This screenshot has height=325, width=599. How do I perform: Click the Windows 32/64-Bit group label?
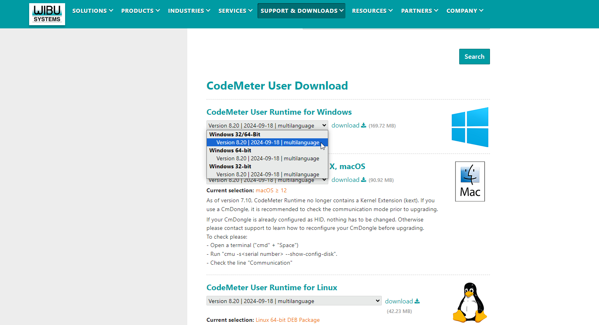tap(235, 134)
